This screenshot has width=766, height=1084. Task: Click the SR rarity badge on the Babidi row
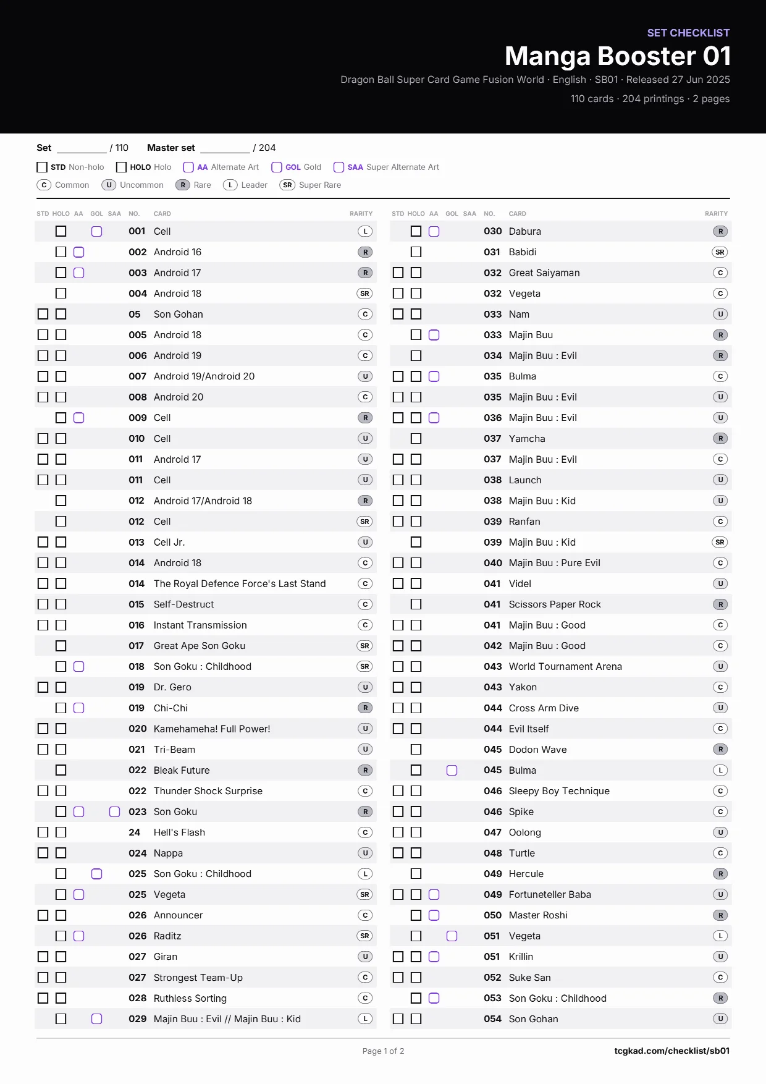pos(720,252)
